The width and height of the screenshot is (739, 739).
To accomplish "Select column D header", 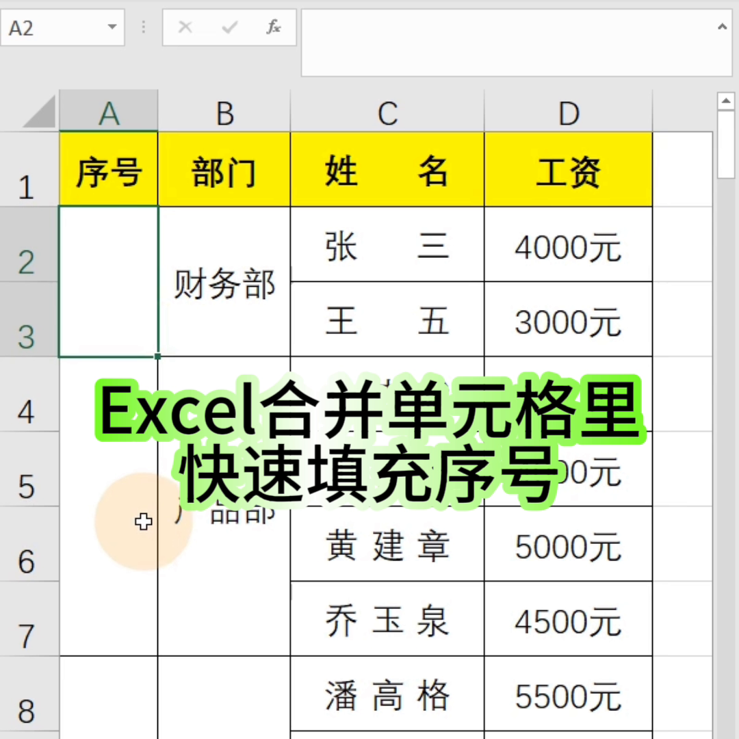I will 569,111.
